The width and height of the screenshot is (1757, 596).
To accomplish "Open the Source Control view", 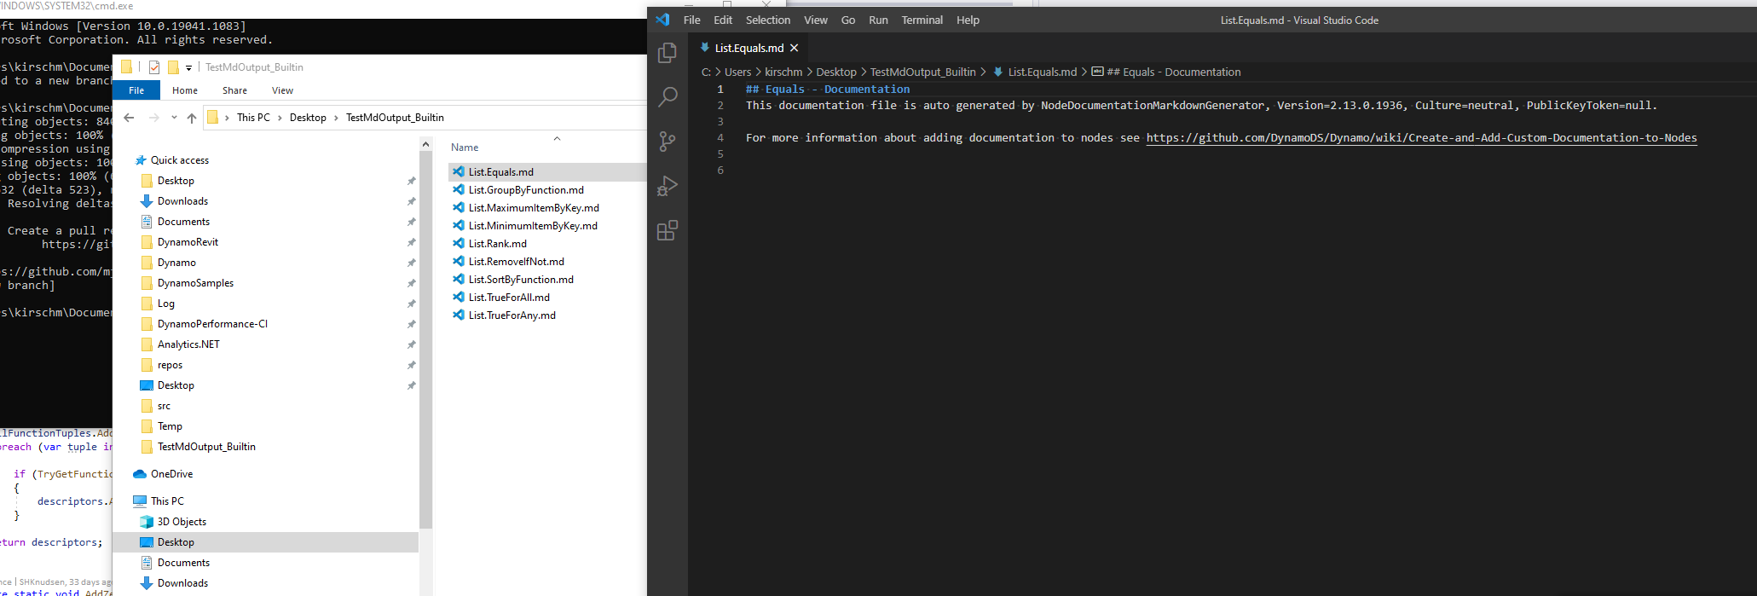I will pos(668,142).
